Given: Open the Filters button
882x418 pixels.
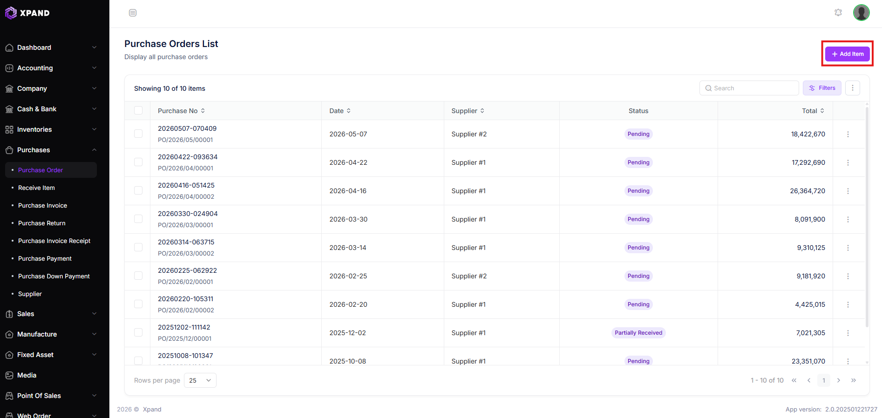Looking at the screenshot, I should coord(822,88).
